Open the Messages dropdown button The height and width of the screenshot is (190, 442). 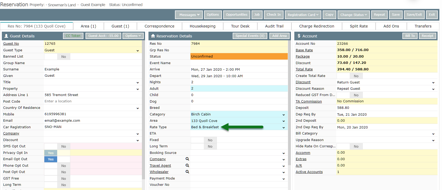coord(189,15)
